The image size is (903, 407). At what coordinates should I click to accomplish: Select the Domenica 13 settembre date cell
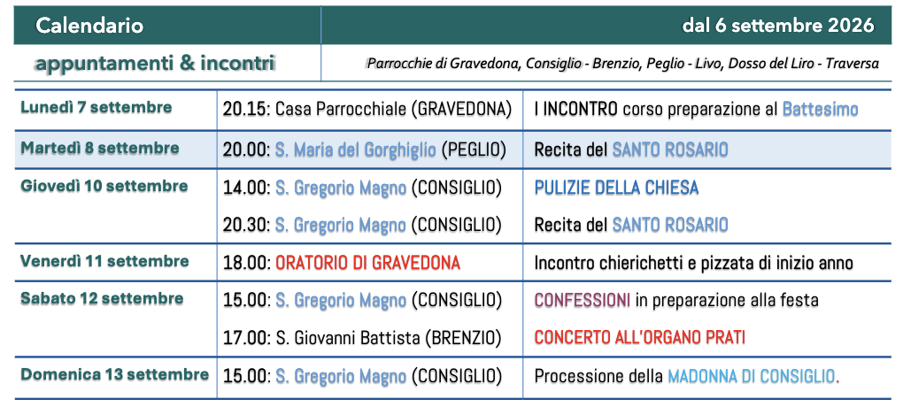(x=114, y=375)
